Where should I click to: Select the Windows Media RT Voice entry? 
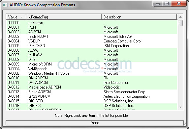coord(49,73)
